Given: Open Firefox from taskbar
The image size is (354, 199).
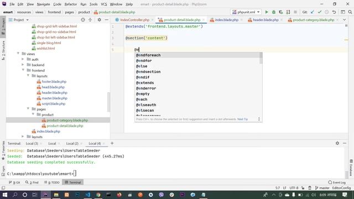Looking at the screenshot, I should [x=119, y=195].
